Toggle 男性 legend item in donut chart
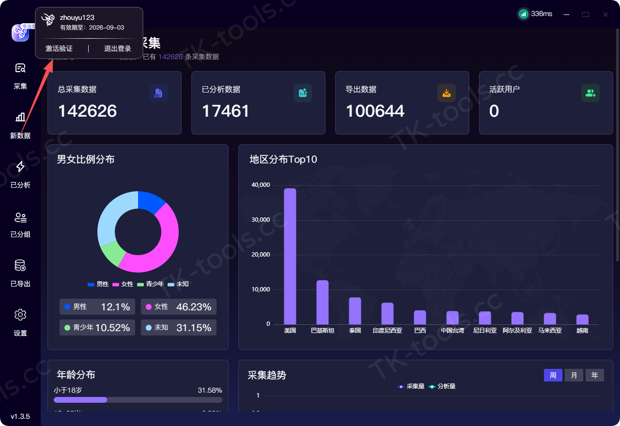Viewport: 620px width, 426px height. [98, 284]
